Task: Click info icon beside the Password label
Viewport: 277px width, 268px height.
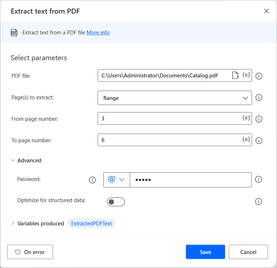Action: click(92, 180)
